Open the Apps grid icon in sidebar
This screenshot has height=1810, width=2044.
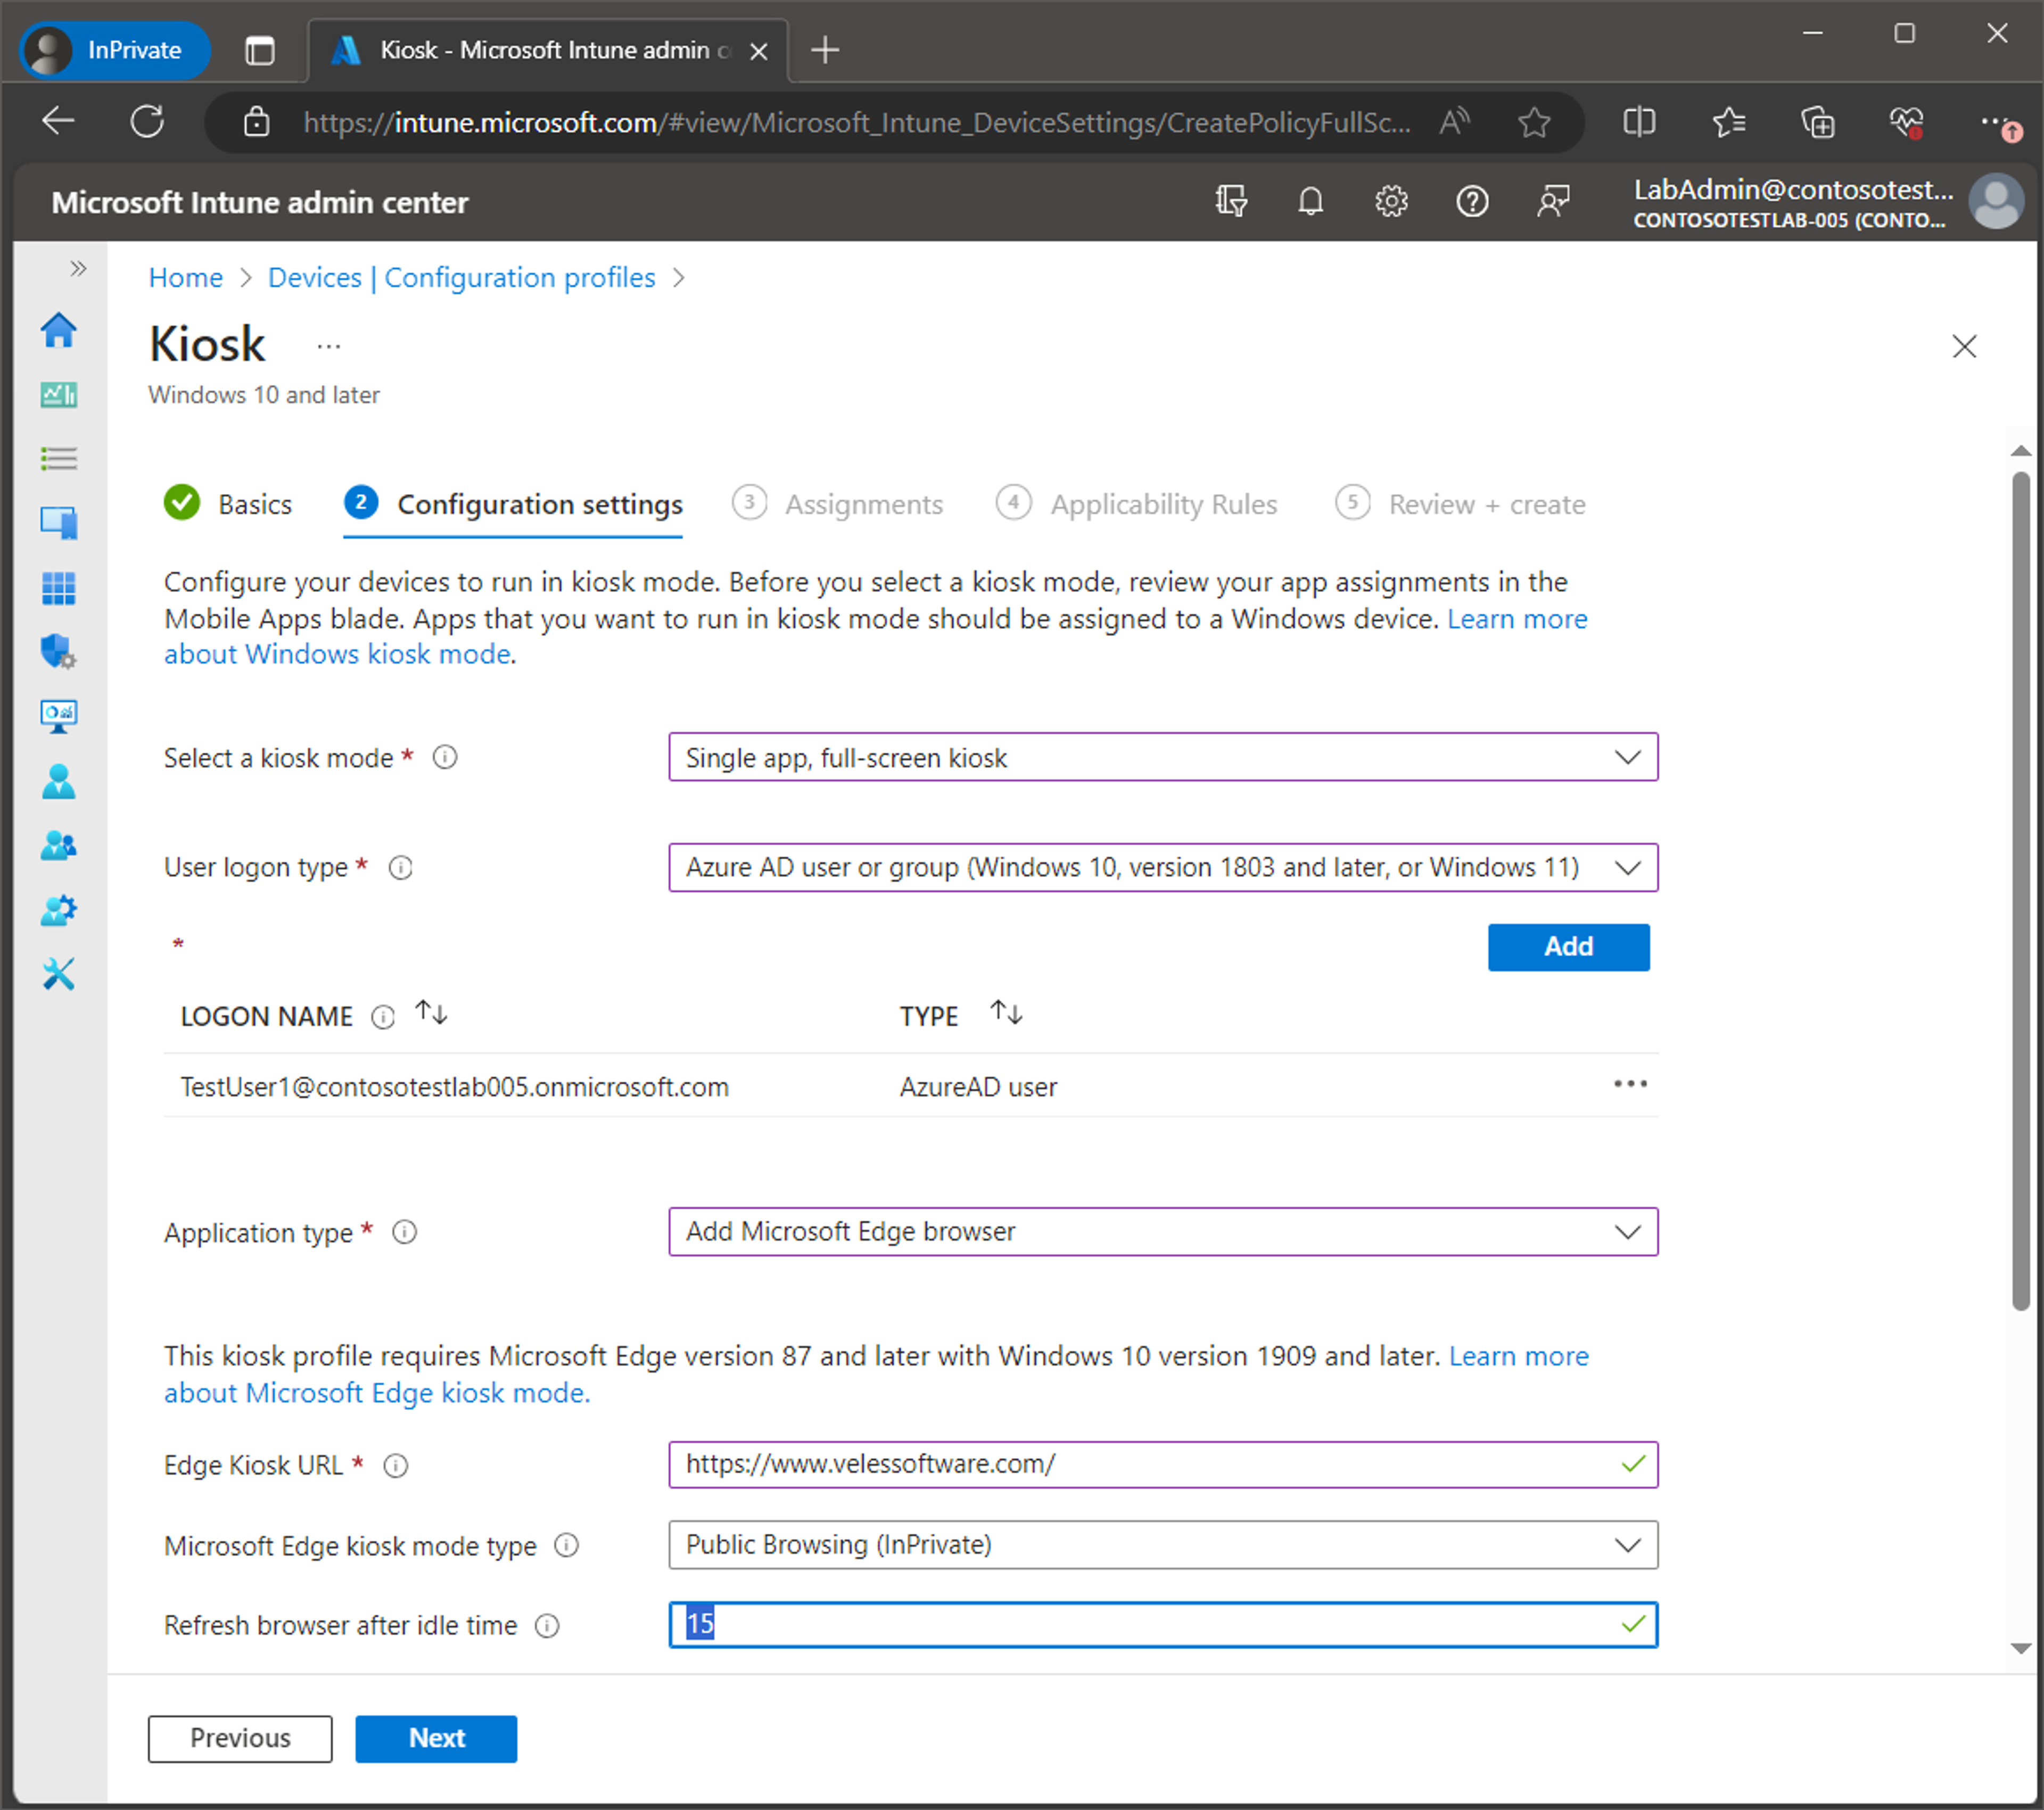pyautogui.click(x=59, y=588)
